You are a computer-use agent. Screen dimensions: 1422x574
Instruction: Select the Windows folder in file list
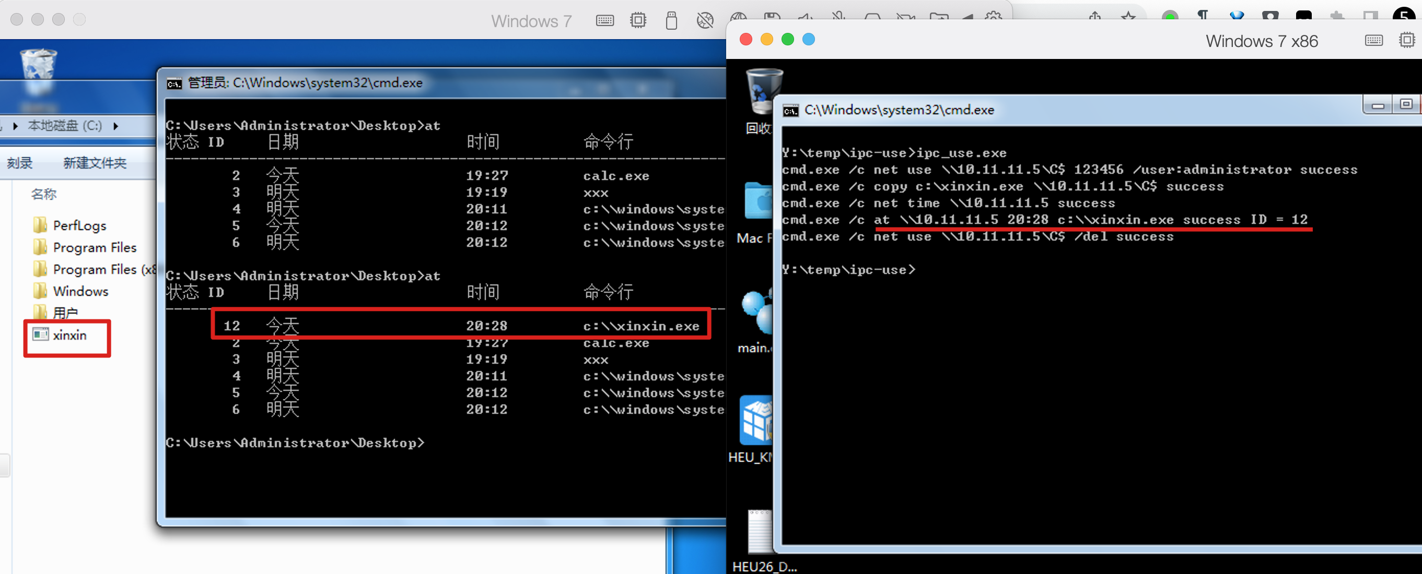click(x=80, y=291)
